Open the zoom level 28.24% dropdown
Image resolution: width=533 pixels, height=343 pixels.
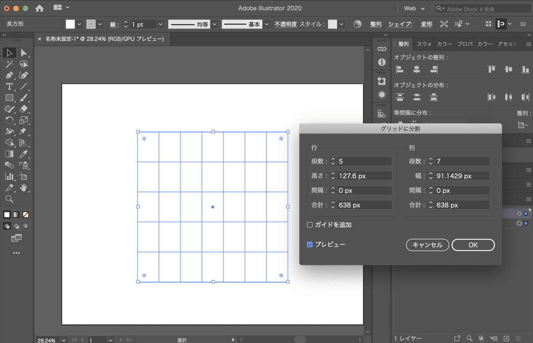tap(63, 340)
